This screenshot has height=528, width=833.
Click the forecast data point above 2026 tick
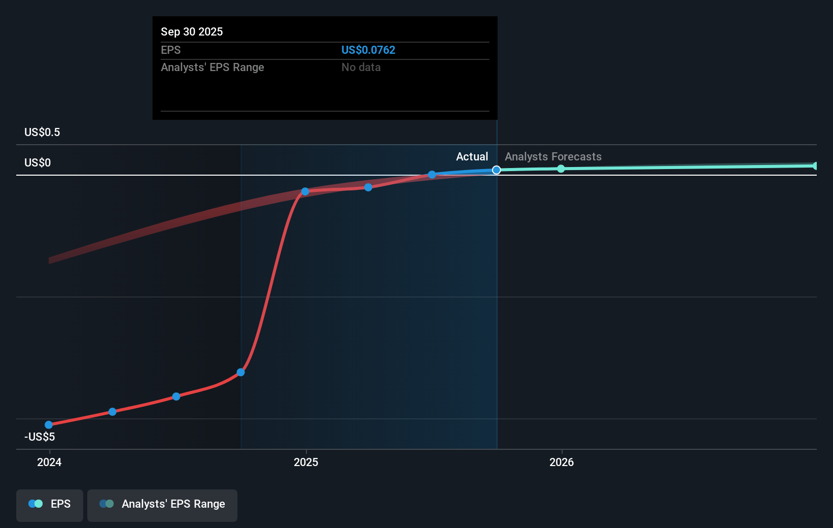(561, 169)
